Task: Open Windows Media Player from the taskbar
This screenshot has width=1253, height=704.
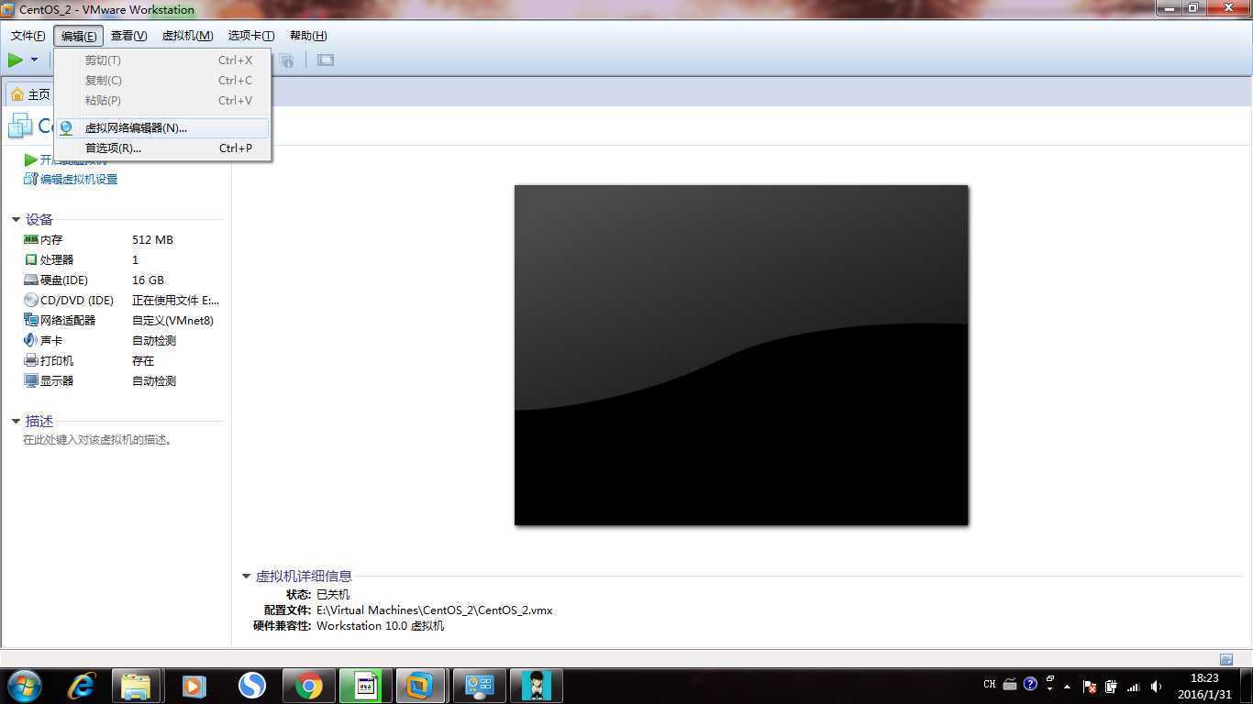Action: 194,686
